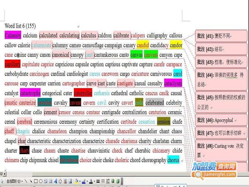Click the Word list 6 (155) heading

pos(20,26)
